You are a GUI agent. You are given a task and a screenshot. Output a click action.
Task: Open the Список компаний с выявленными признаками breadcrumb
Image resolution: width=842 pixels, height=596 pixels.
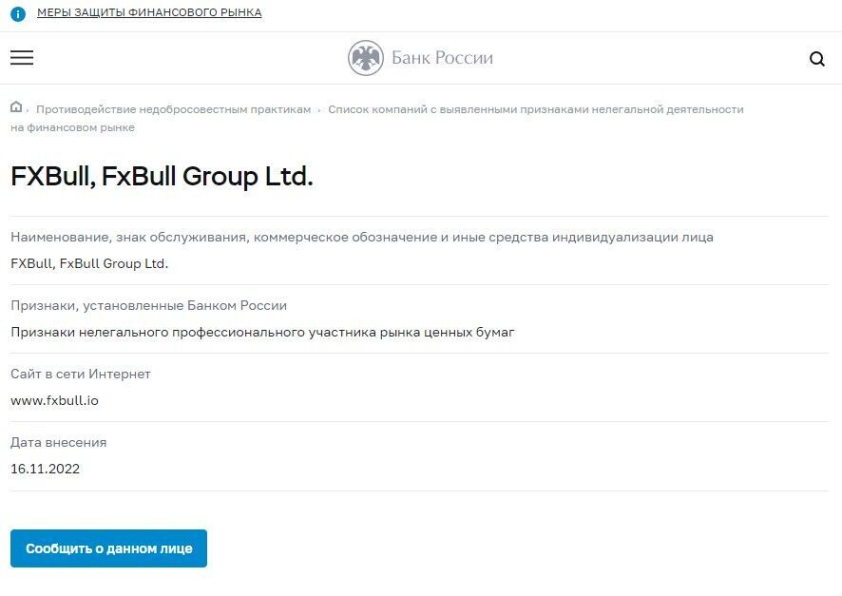(377, 118)
